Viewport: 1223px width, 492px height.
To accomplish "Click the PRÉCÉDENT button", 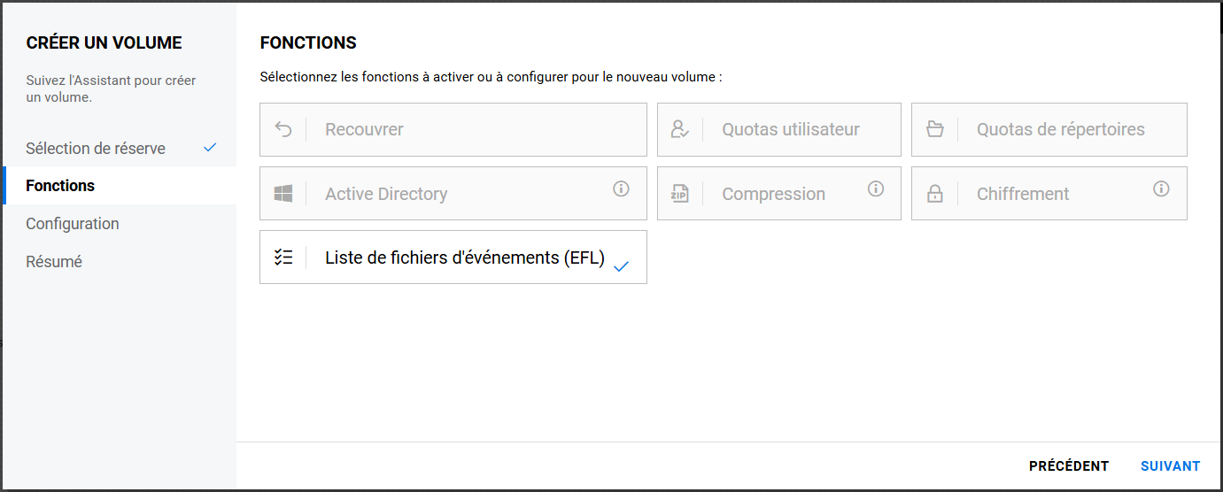I will click(1068, 466).
